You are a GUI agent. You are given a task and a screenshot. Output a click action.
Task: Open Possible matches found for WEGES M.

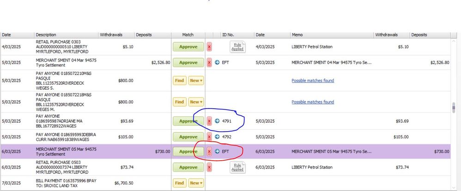click(x=312, y=102)
